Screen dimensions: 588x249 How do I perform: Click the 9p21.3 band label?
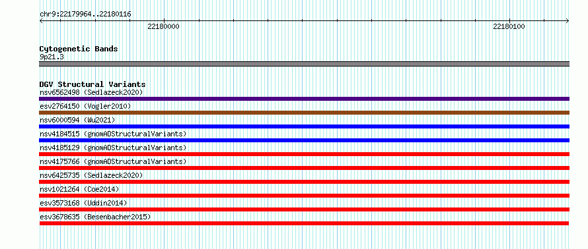coord(52,57)
